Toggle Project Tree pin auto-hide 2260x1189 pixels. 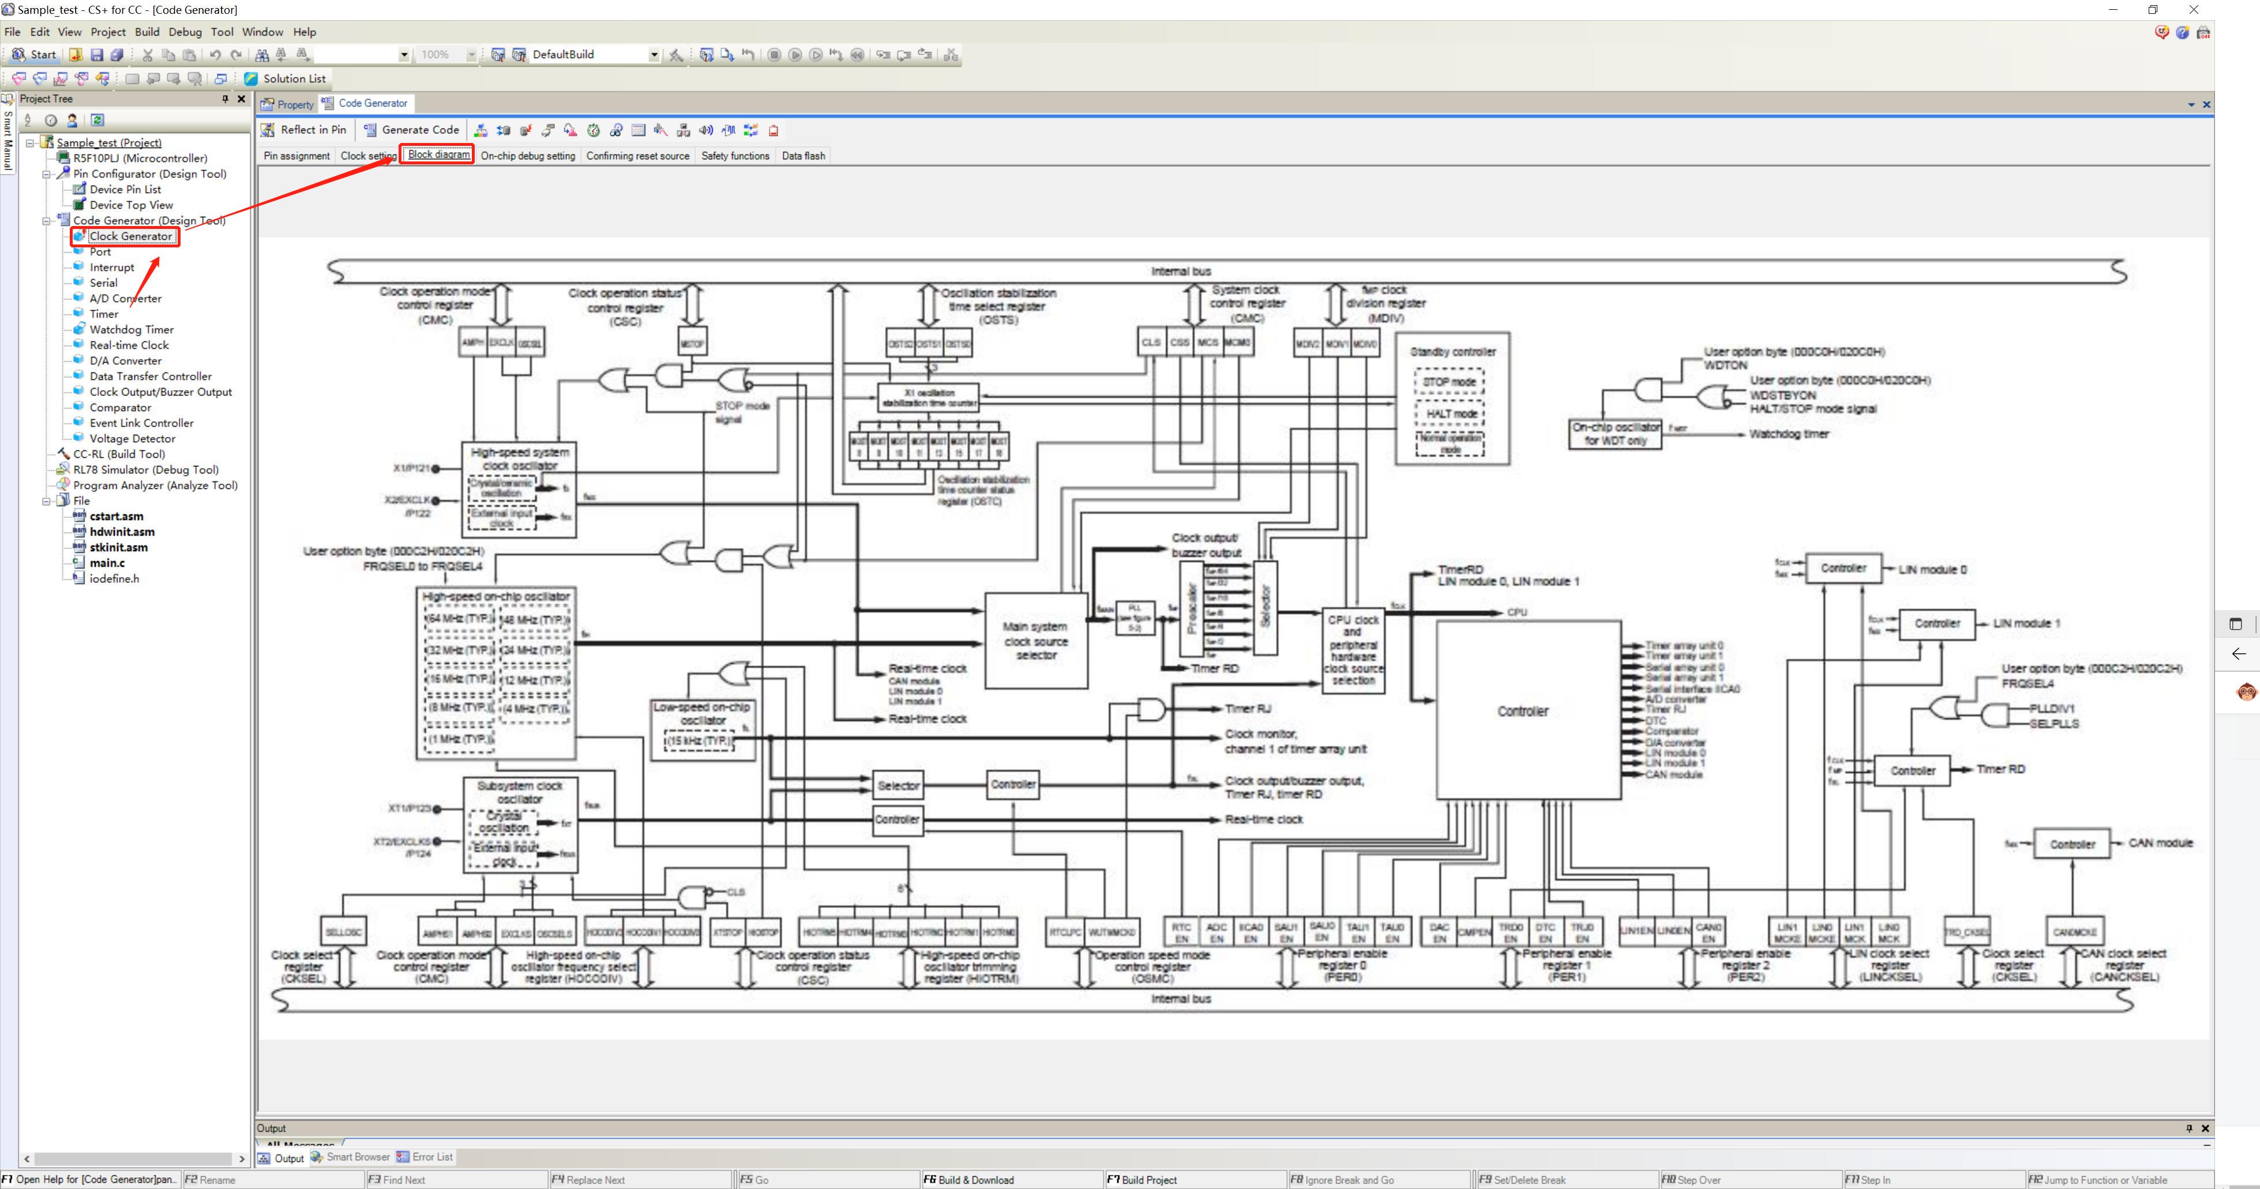[224, 99]
